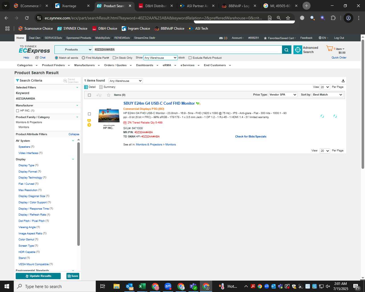The width and height of the screenshot is (365, 292).
Task: Switch to Summary view icon
Action: tap(101, 87)
